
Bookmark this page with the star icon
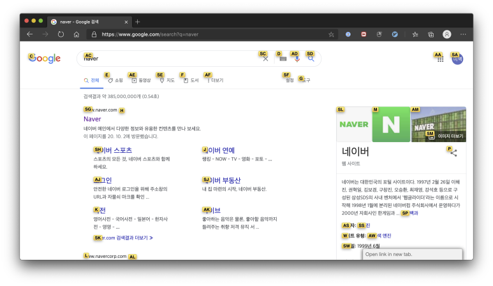tap(331, 34)
